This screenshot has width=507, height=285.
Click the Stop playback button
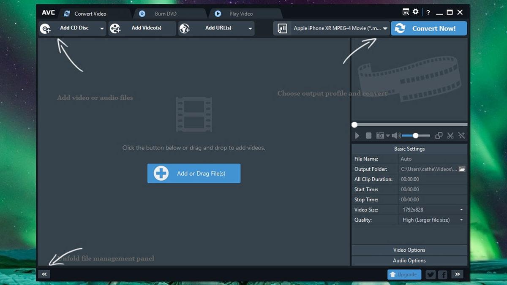coord(368,135)
